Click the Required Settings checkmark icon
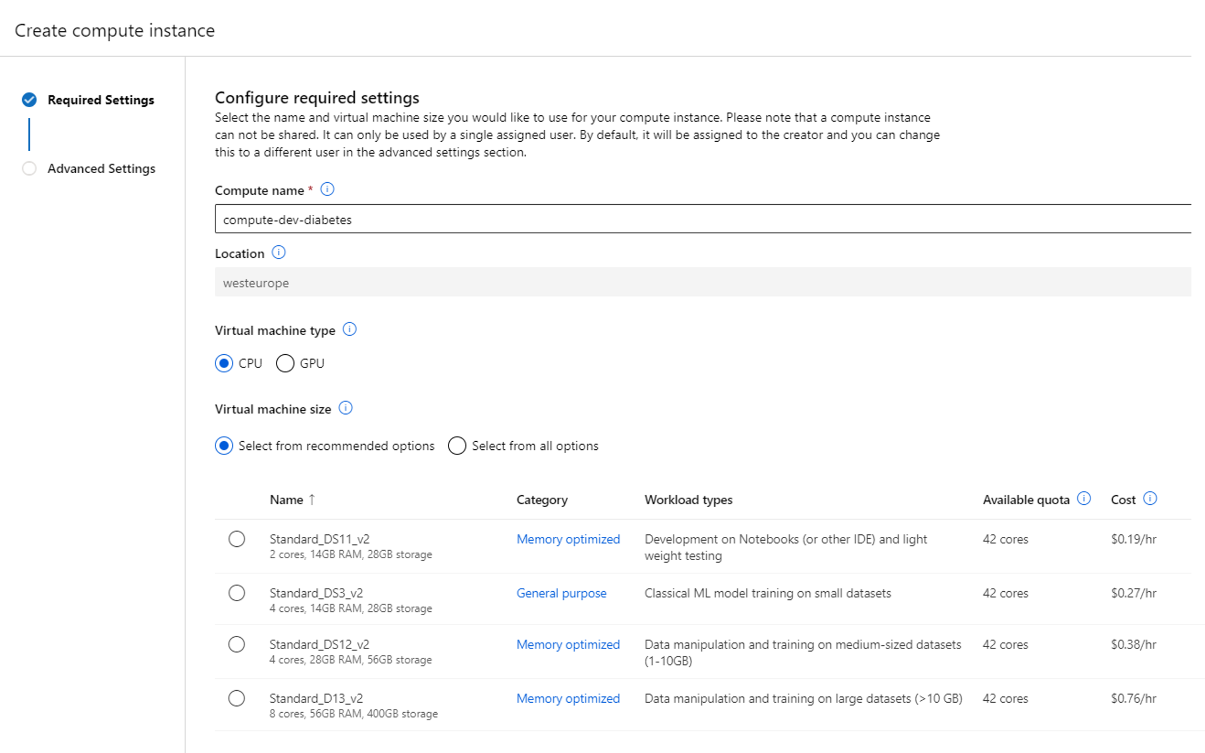This screenshot has height=753, width=1205. (x=30, y=100)
